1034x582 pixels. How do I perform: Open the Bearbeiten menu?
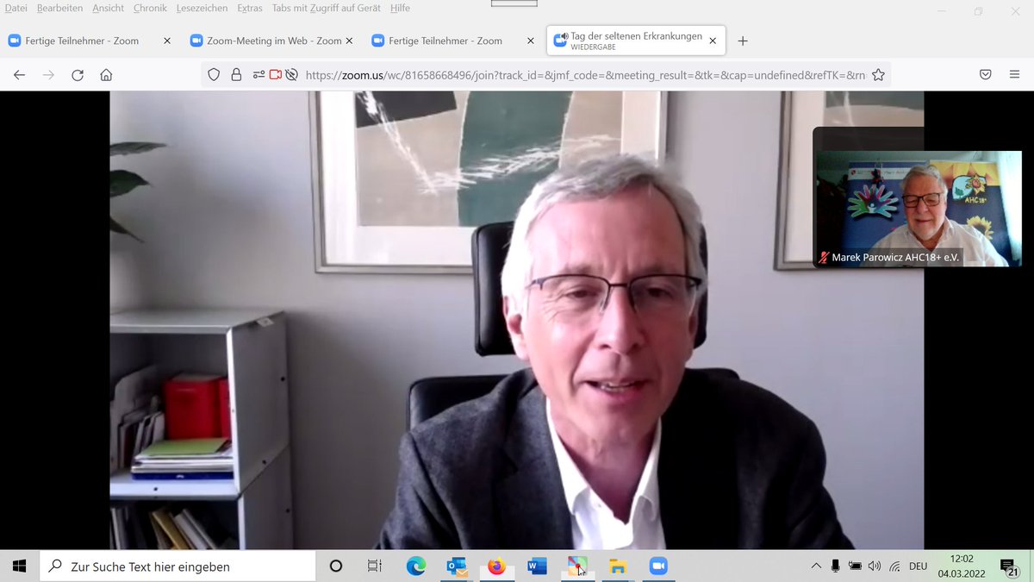click(59, 8)
